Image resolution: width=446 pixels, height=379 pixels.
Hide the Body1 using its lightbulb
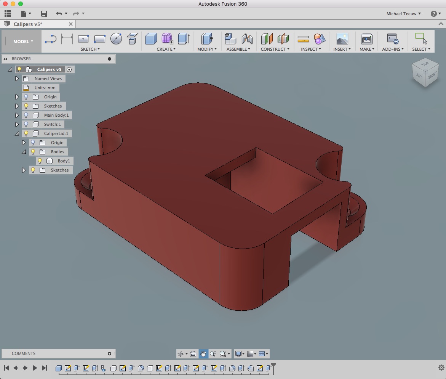(x=40, y=161)
